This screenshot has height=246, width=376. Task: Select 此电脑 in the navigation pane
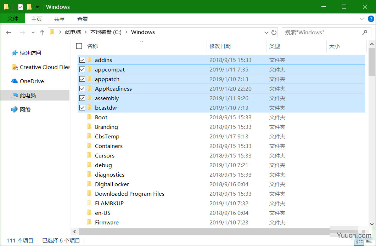35,95
